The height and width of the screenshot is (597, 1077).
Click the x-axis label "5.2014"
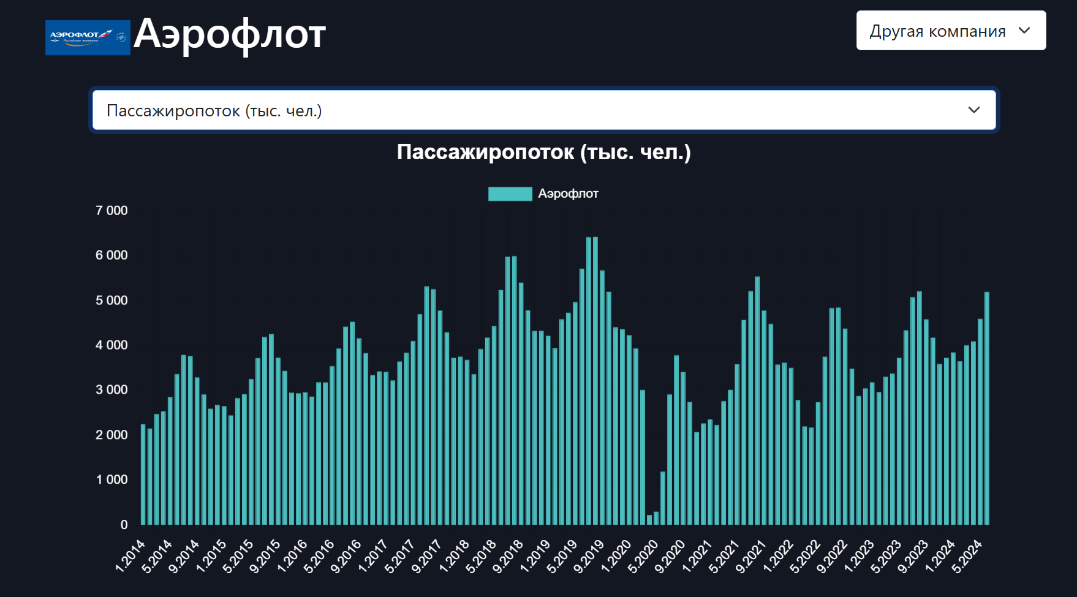[158, 556]
